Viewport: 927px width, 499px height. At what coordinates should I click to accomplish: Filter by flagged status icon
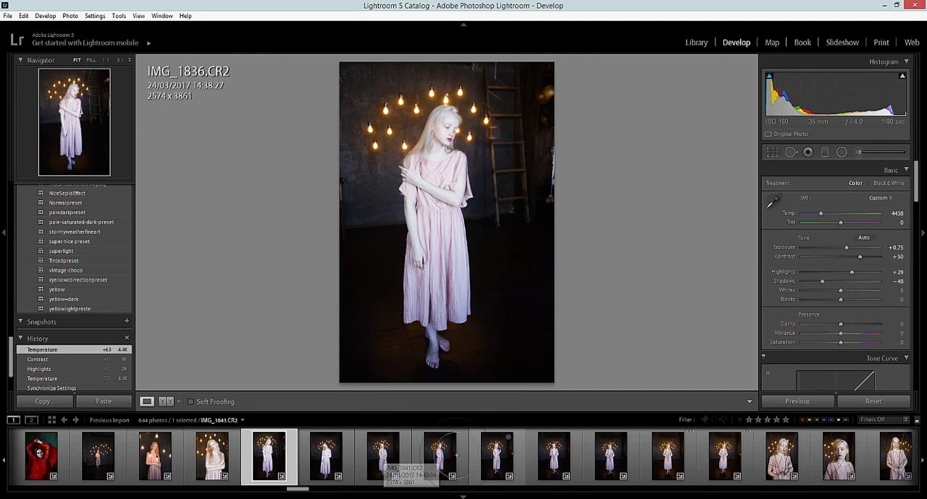(705, 419)
